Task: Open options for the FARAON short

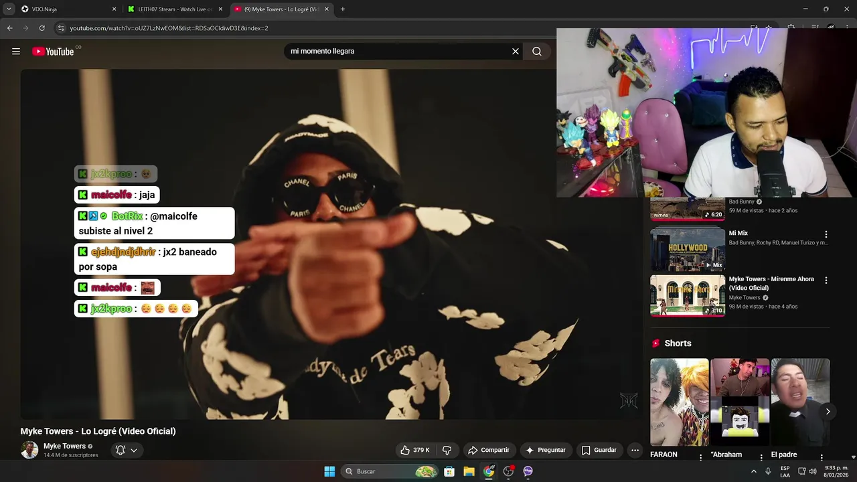Action: click(x=701, y=457)
